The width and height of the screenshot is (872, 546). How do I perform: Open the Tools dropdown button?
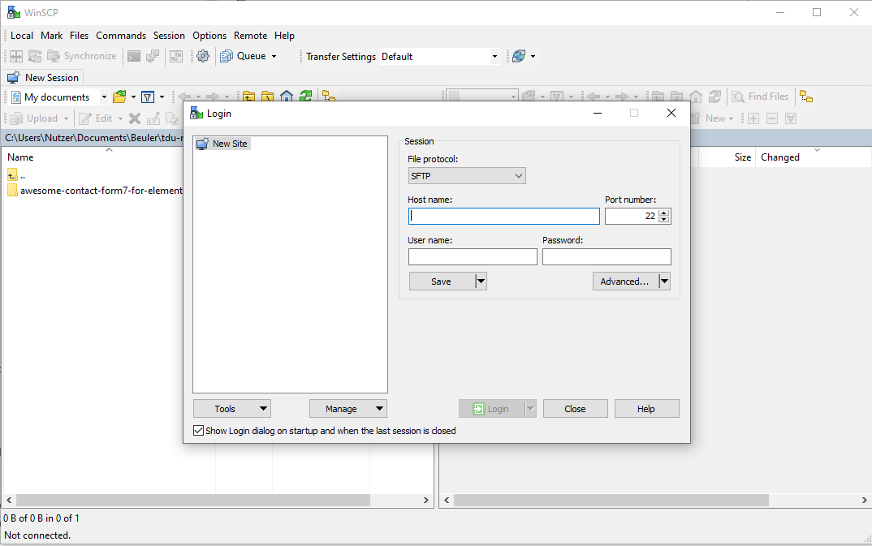[x=232, y=409]
